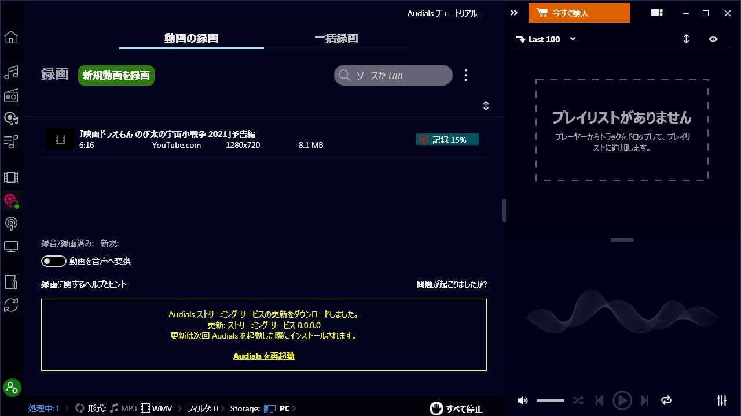Toggle 動画を音声へ変換 switch

53,261
